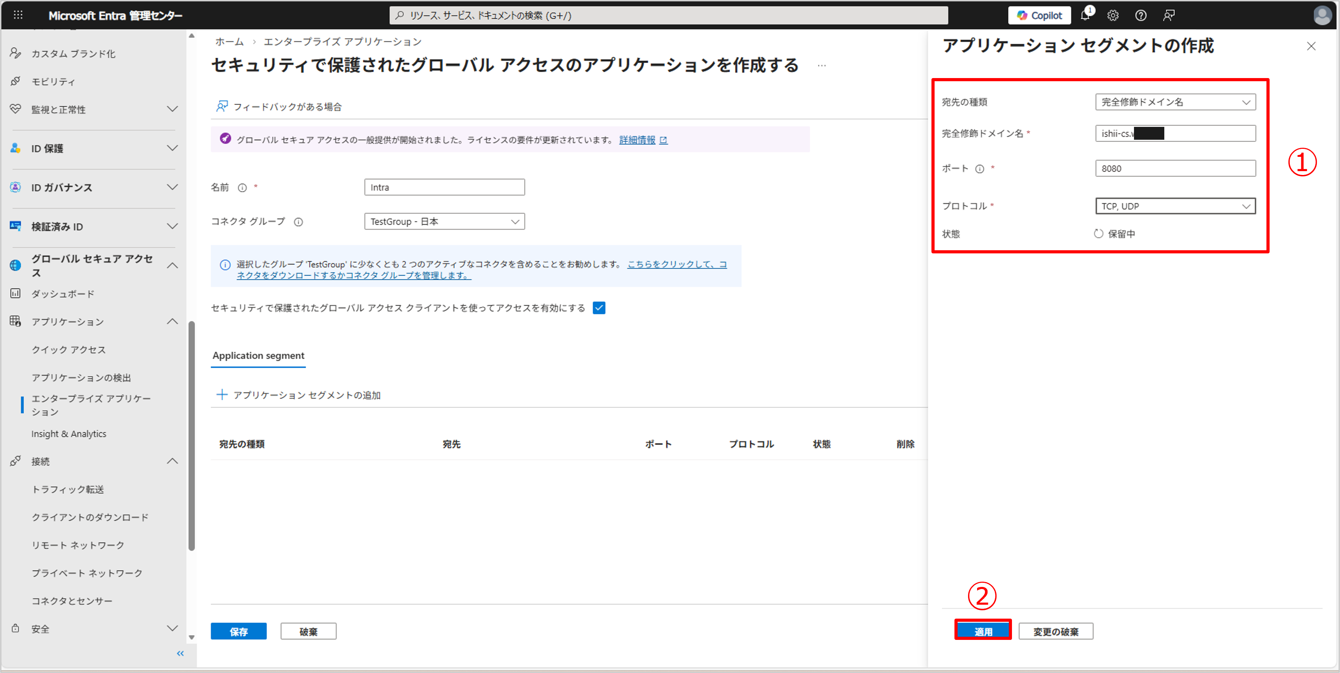The height and width of the screenshot is (673, 1340).
Task: Open クイック アクセス in sidebar
Action: (x=69, y=350)
